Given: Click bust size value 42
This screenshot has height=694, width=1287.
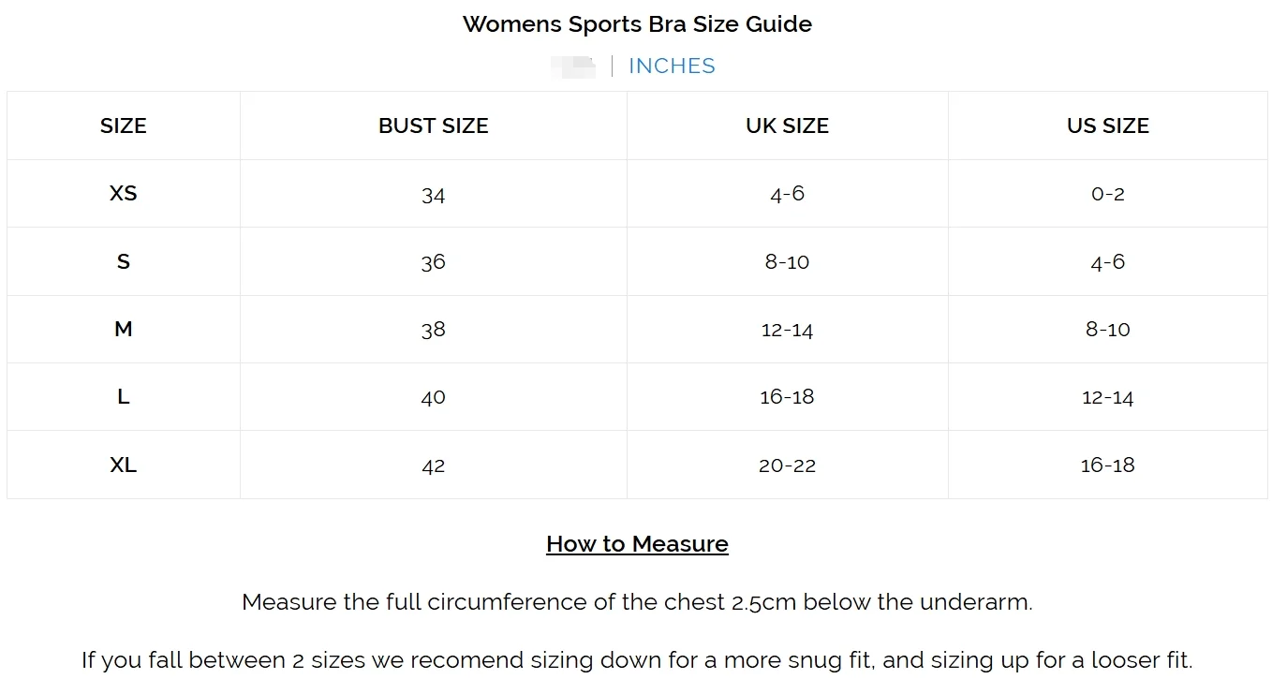Looking at the screenshot, I should click(433, 465).
